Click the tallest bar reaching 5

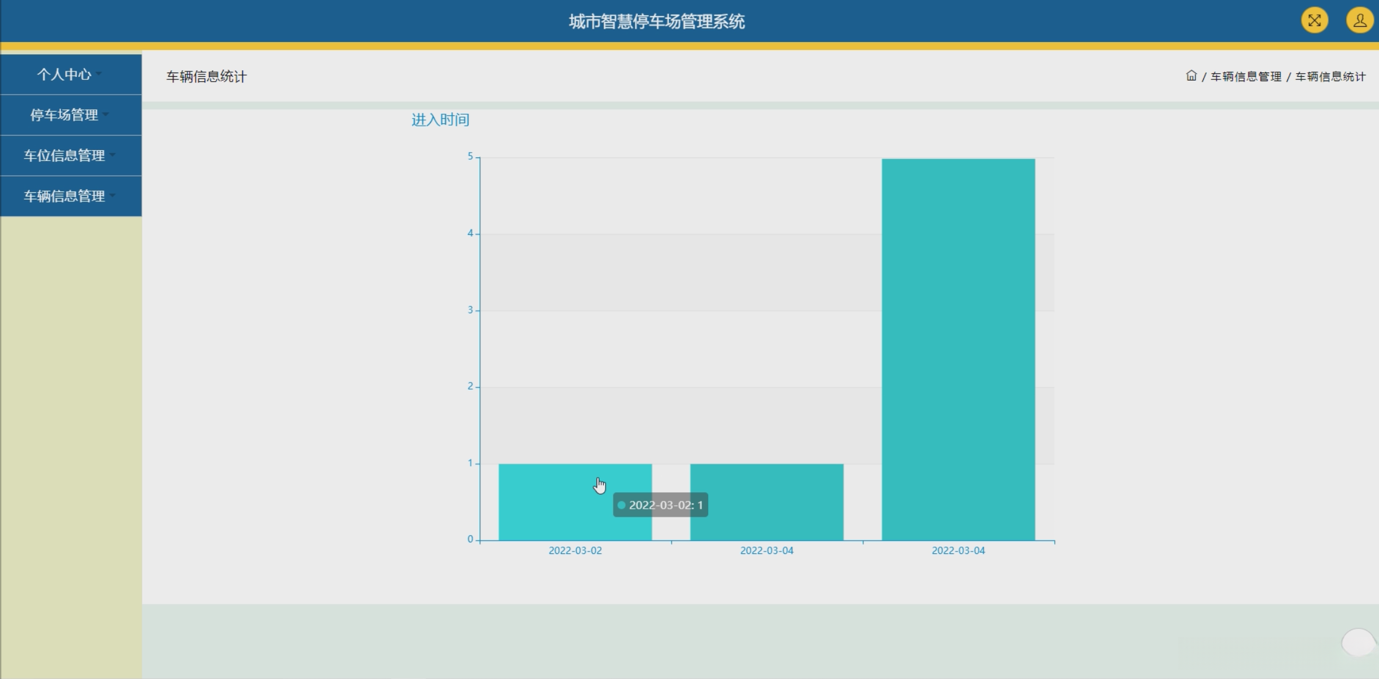pyautogui.click(x=958, y=349)
